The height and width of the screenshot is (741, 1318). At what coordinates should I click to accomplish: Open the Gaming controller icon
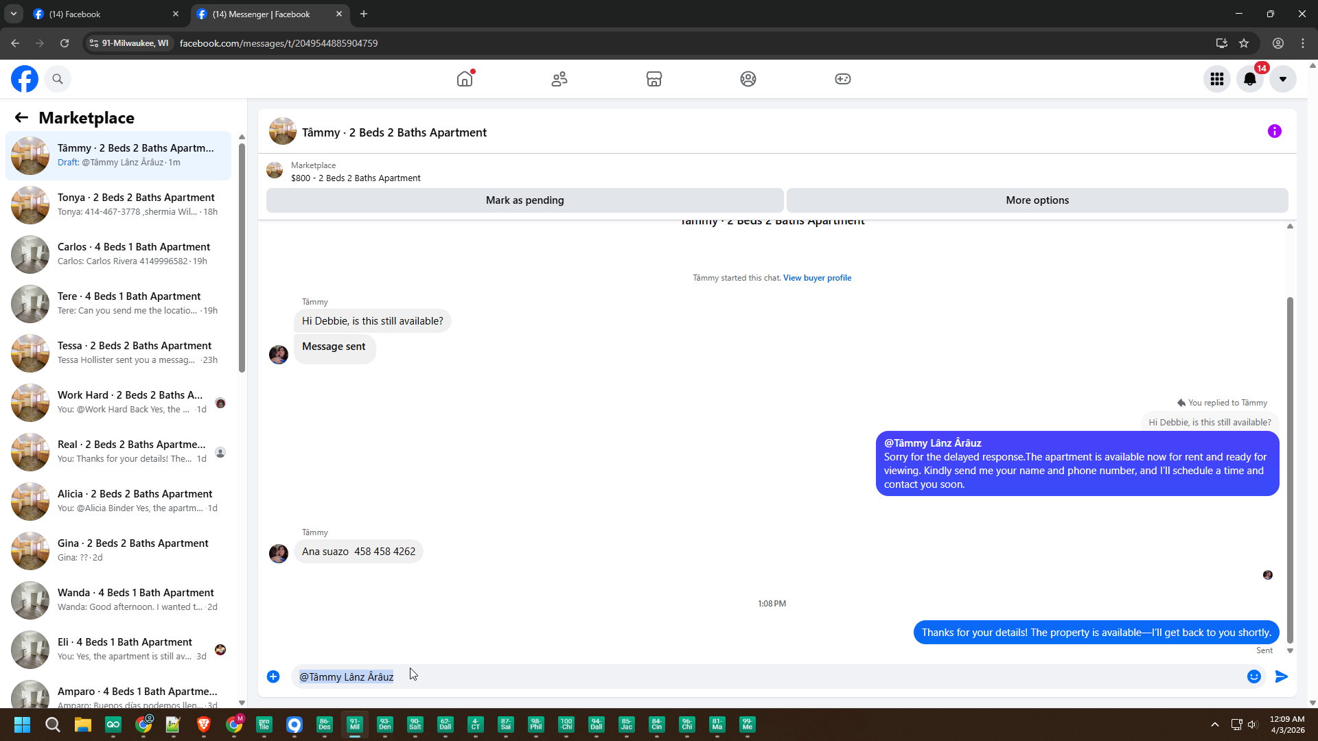(x=843, y=79)
